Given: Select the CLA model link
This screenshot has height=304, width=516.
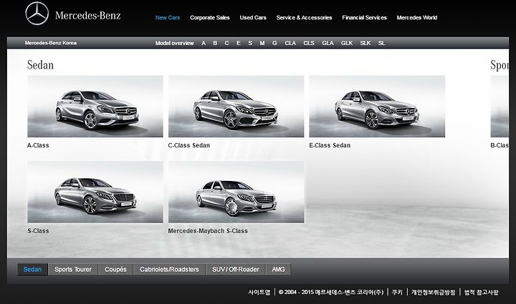Looking at the screenshot, I should click(x=290, y=43).
